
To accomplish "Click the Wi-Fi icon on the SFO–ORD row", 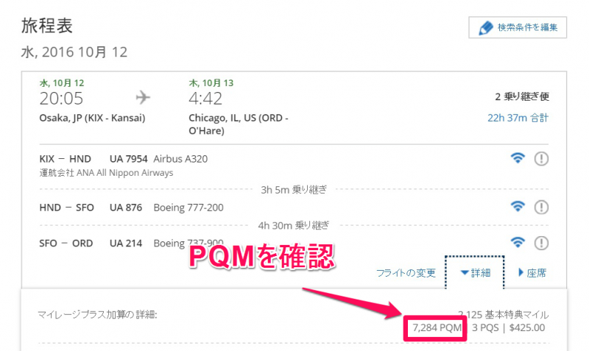I will (518, 243).
